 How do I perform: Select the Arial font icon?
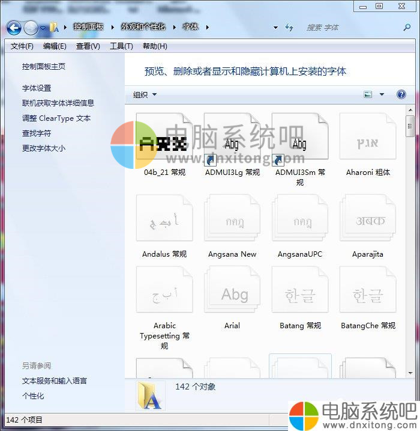(x=232, y=296)
